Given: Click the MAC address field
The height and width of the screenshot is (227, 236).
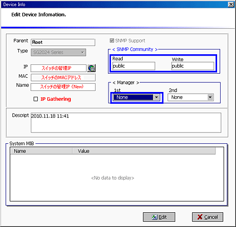Looking at the screenshot, I should pos(63,77).
